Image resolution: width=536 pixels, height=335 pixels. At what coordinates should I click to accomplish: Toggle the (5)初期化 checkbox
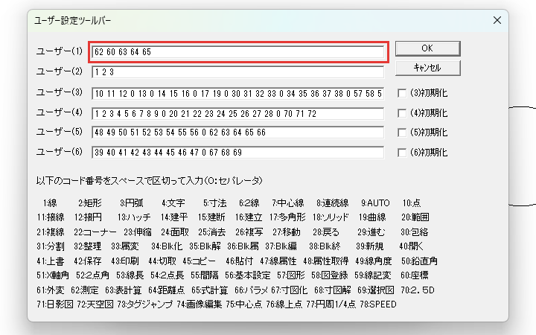point(402,133)
